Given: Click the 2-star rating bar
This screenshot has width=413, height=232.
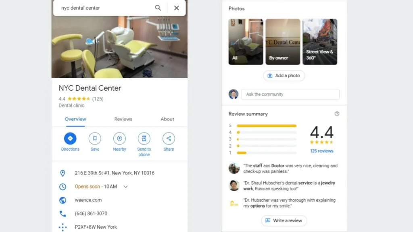Looking at the screenshot, I should point(267,146).
